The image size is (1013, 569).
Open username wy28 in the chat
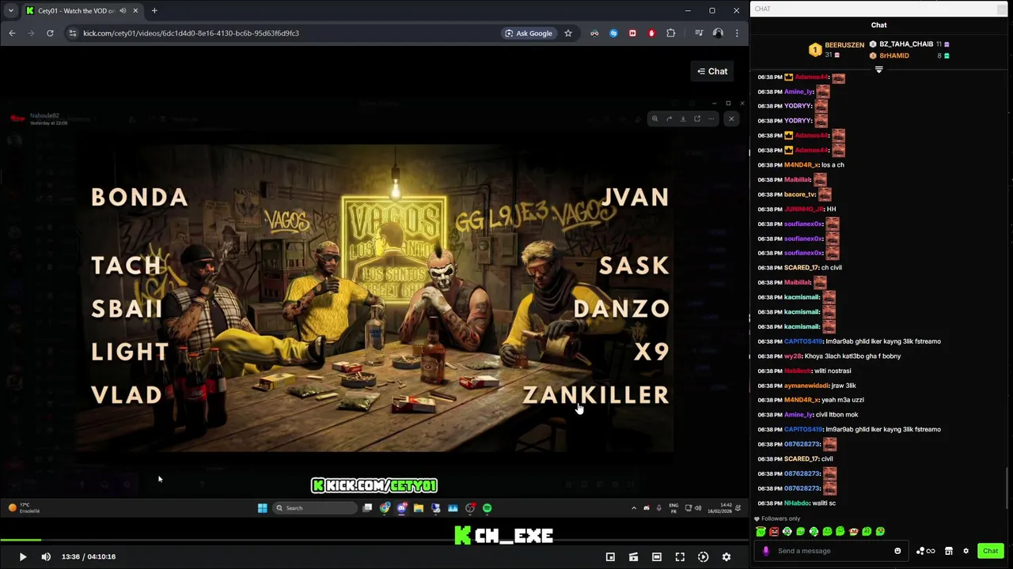[x=792, y=356]
